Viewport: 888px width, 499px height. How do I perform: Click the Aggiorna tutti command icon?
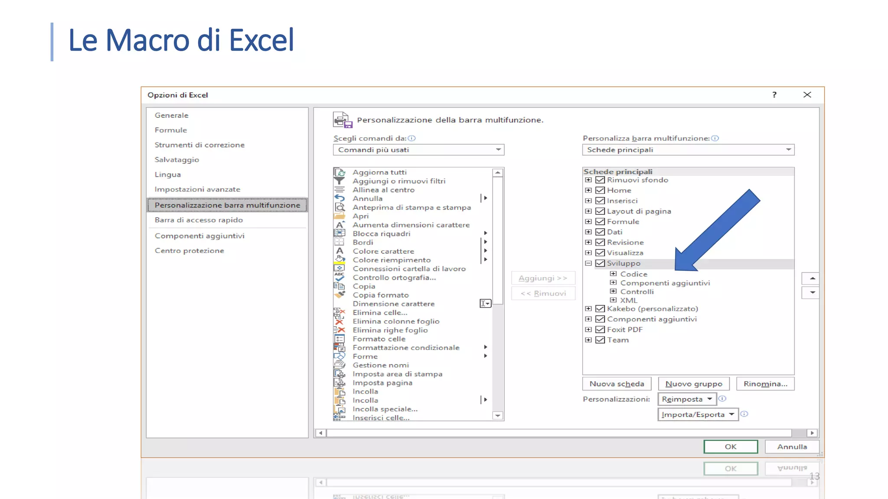coord(340,172)
